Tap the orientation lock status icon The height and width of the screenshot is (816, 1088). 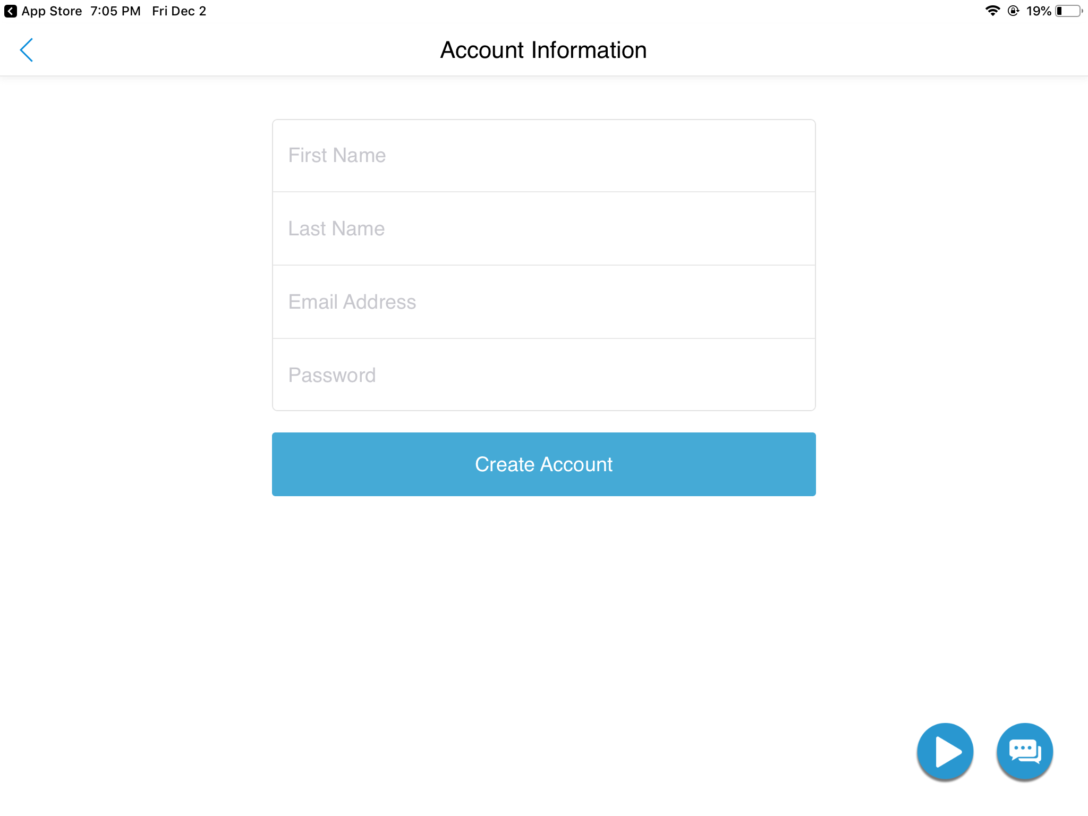click(x=1013, y=11)
